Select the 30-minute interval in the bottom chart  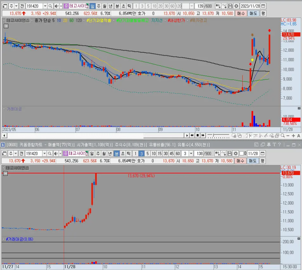coord(166,154)
